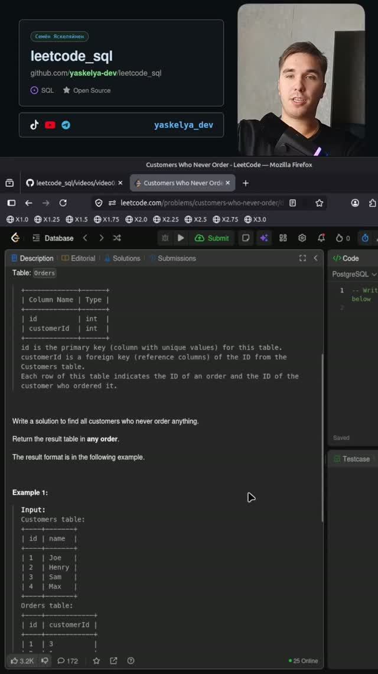Switch to the Editorial tab
This screenshot has width=378, height=674.
pos(78,258)
